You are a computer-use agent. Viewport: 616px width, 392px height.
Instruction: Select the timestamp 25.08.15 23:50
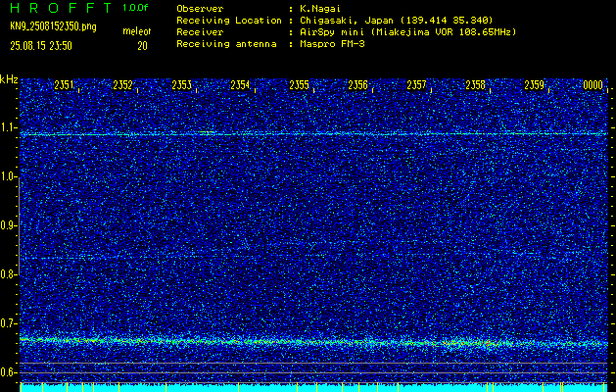point(41,46)
